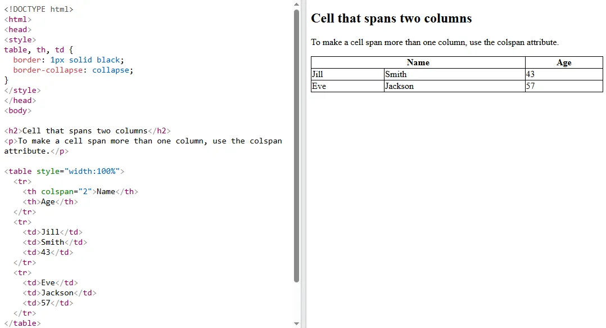Click the scrollbar up arrow
The width and height of the screenshot is (606, 328).
coord(297,5)
